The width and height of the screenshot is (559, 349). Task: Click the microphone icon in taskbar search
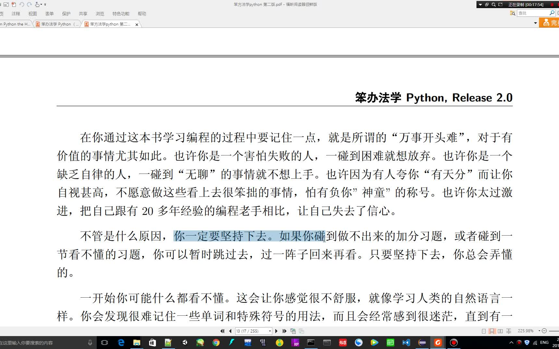90,343
